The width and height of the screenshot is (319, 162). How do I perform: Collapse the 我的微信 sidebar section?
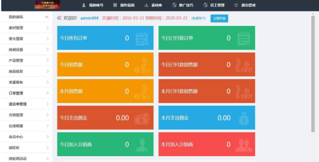(46, 17)
